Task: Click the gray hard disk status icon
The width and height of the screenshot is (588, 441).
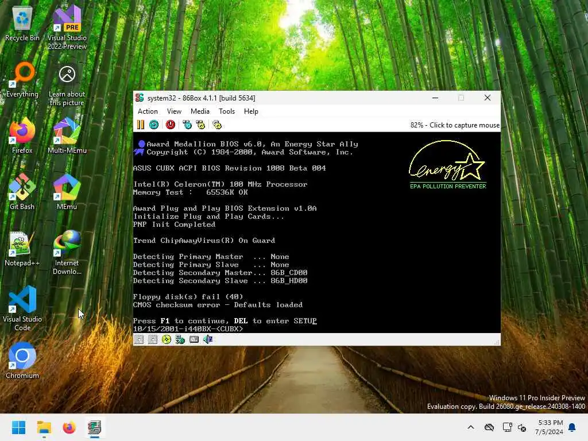Action: (194, 339)
